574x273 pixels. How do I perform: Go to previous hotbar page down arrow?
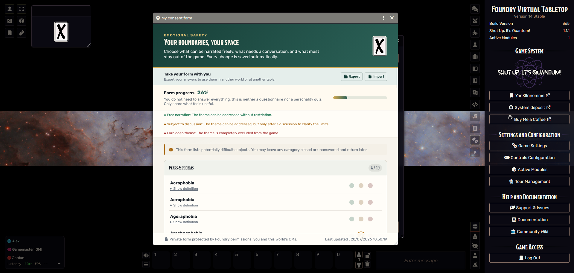click(359, 265)
